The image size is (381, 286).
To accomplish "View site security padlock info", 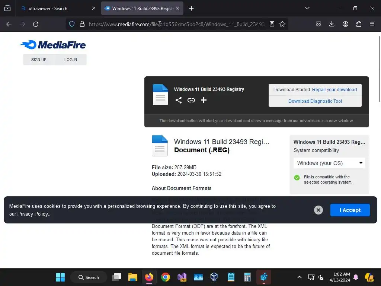I will point(82,24).
